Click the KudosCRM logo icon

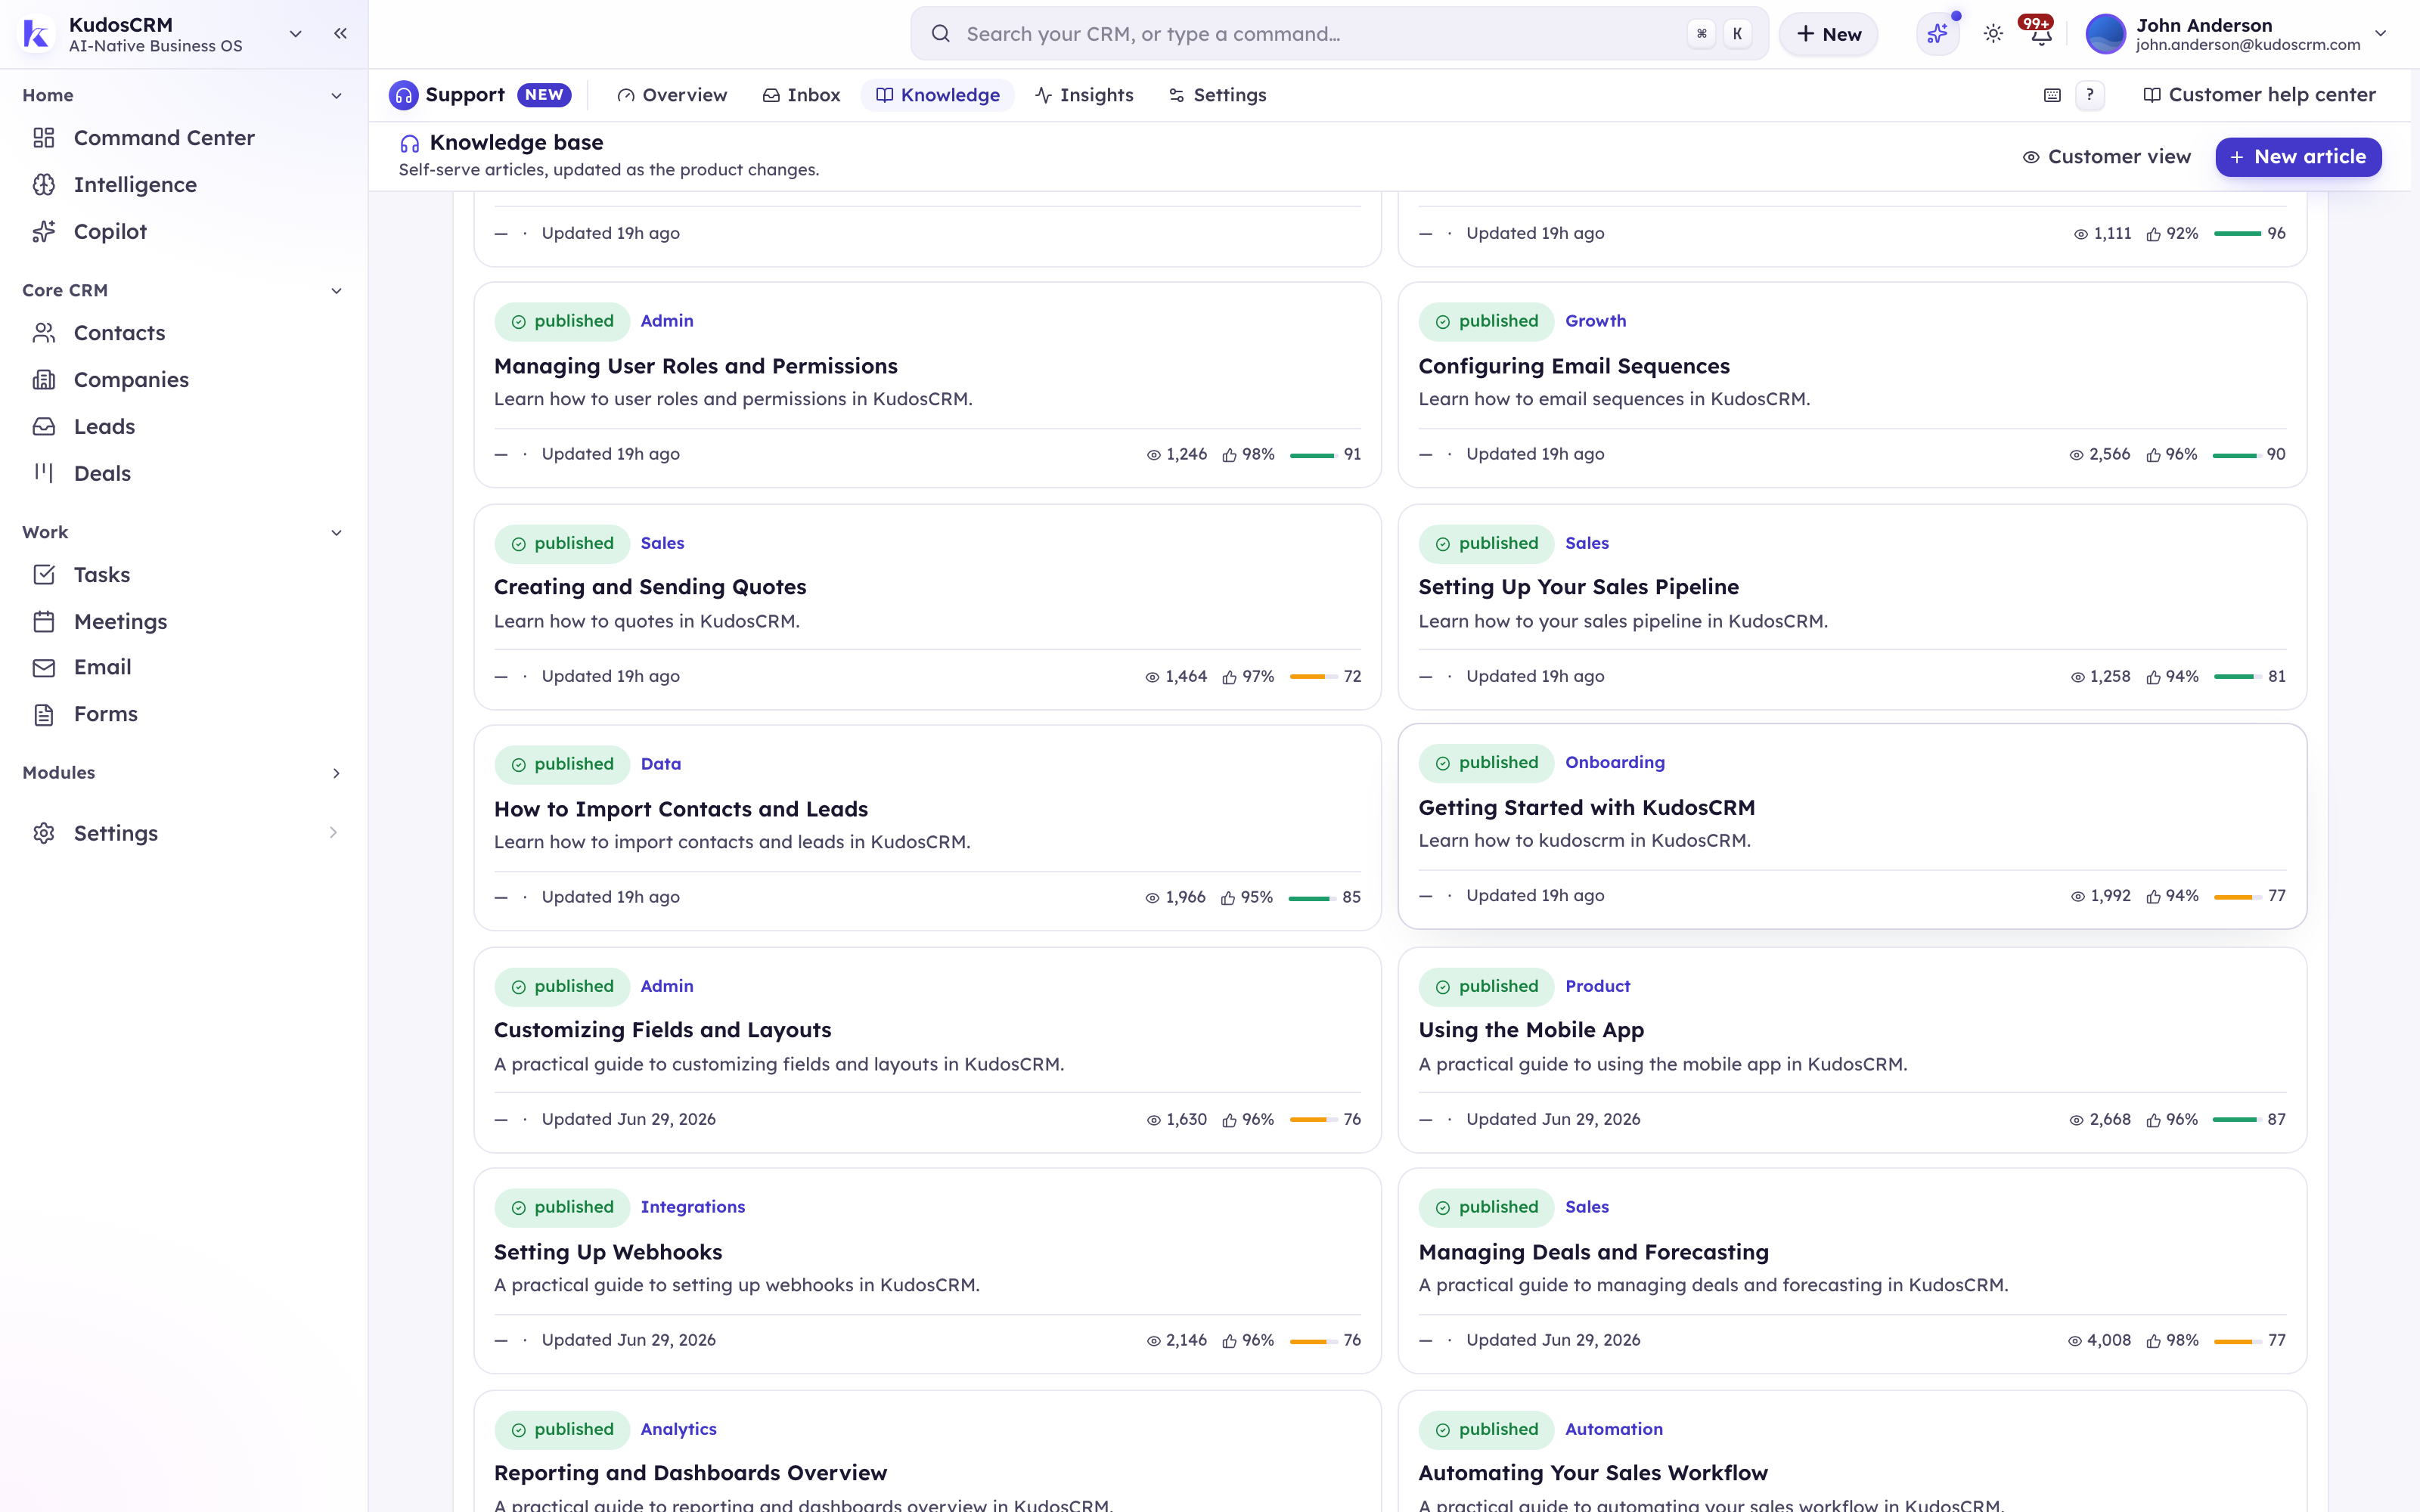click(36, 34)
